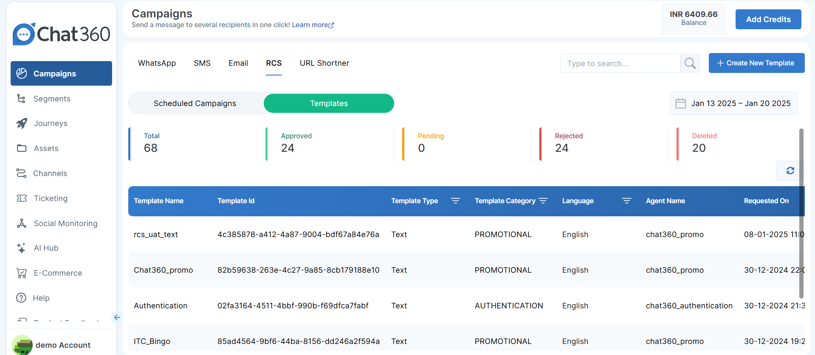Click Create New Template button
The width and height of the screenshot is (815, 355).
(x=756, y=63)
